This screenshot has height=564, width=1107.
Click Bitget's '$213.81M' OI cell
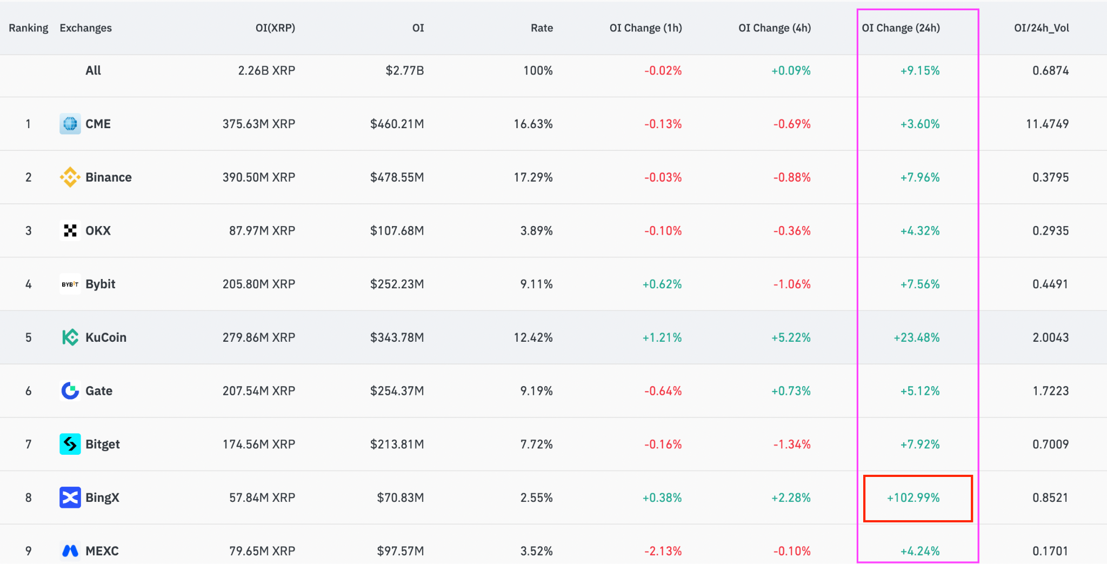pos(397,444)
